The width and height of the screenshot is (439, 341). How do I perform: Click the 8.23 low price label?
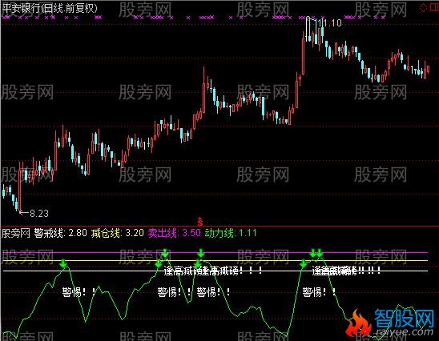tap(39, 214)
